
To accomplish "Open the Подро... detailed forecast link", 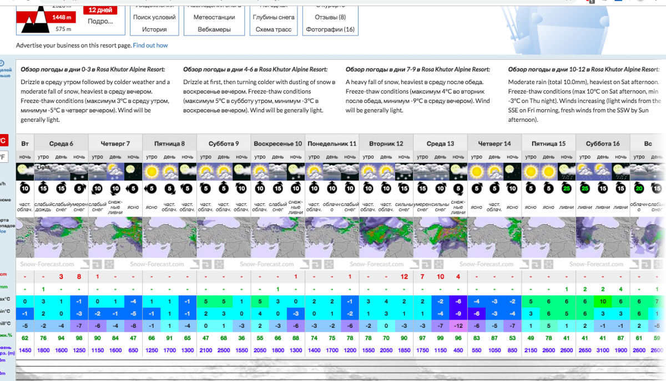I will click(100, 22).
